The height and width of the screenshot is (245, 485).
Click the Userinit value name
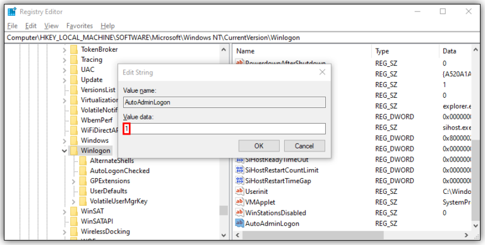(256, 191)
